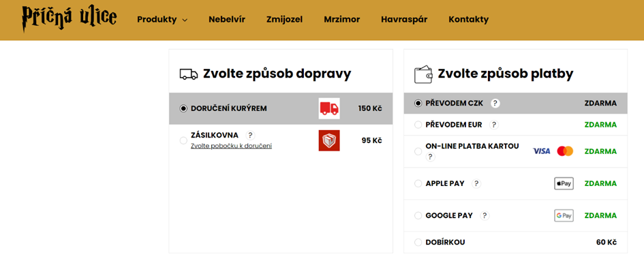Open Kontakty menu item
The image size is (644, 261).
469,19
